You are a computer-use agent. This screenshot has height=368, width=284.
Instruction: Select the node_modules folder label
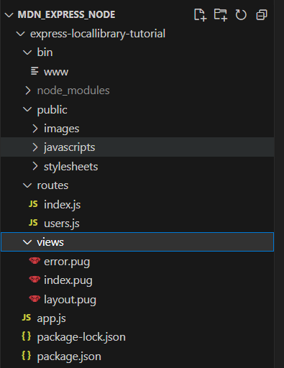tap(73, 91)
